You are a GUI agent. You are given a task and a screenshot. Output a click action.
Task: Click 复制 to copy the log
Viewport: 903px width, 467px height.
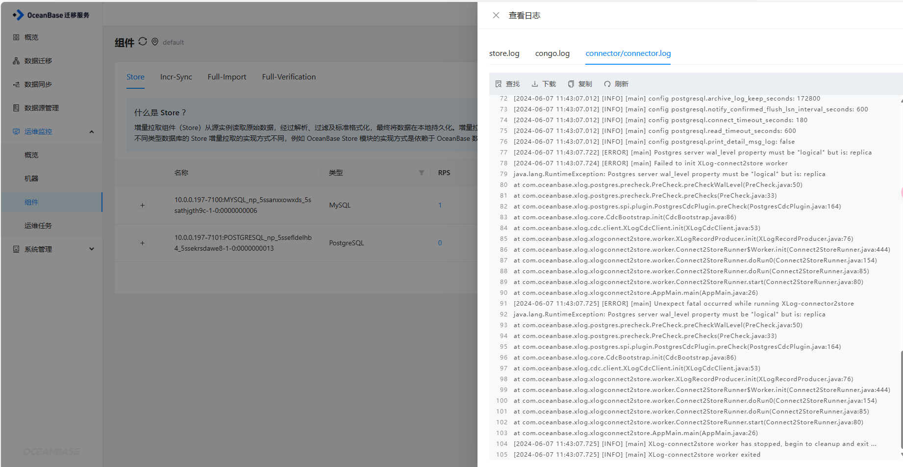580,84
